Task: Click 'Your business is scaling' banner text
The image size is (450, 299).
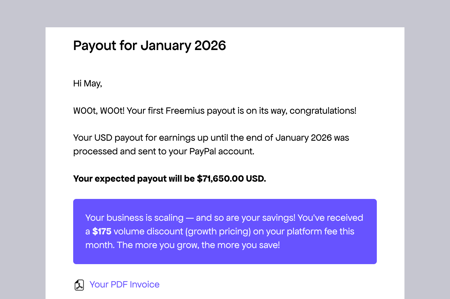Action: point(134,218)
